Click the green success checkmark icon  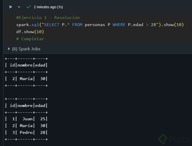pyautogui.click(x=28, y=7)
